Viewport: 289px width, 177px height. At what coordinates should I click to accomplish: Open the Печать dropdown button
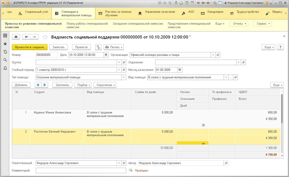pyautogui.click(x=114, y=47)
